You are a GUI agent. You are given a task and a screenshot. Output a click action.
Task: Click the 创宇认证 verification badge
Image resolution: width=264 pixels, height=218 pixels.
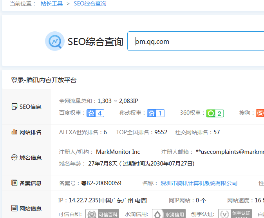click(235, 214)
